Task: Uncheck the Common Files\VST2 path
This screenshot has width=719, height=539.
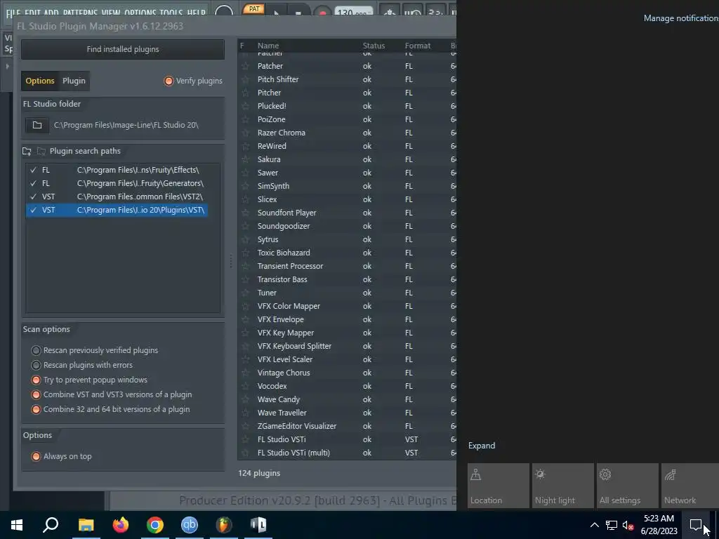Action: [x=33, y=197]
